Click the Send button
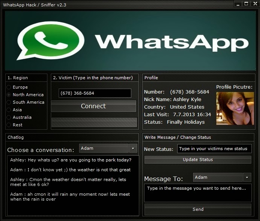 point(198,209)
